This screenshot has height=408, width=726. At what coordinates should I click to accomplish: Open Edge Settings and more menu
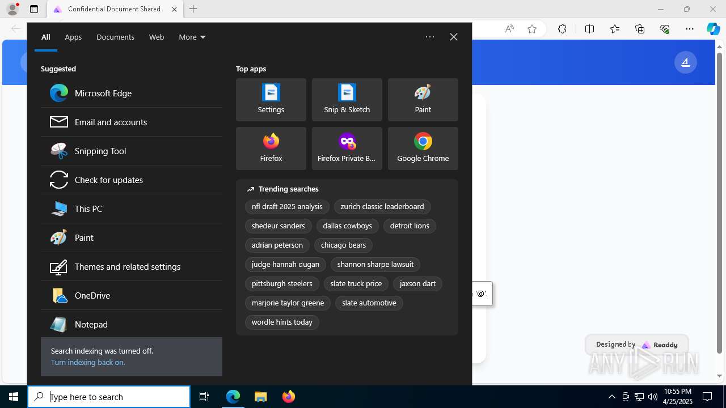pos(690,29)
